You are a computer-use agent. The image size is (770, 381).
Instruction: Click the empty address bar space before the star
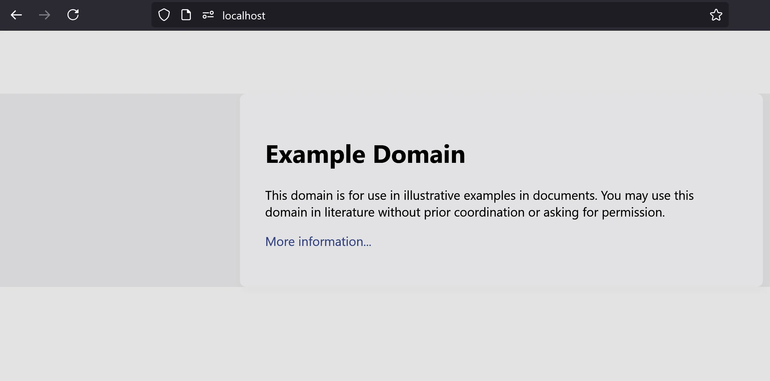[478, 15]
